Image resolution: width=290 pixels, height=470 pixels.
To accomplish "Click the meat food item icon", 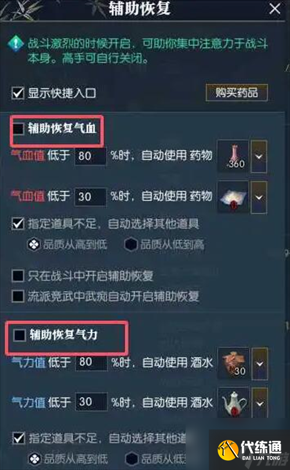I will (x=234, y=363).
